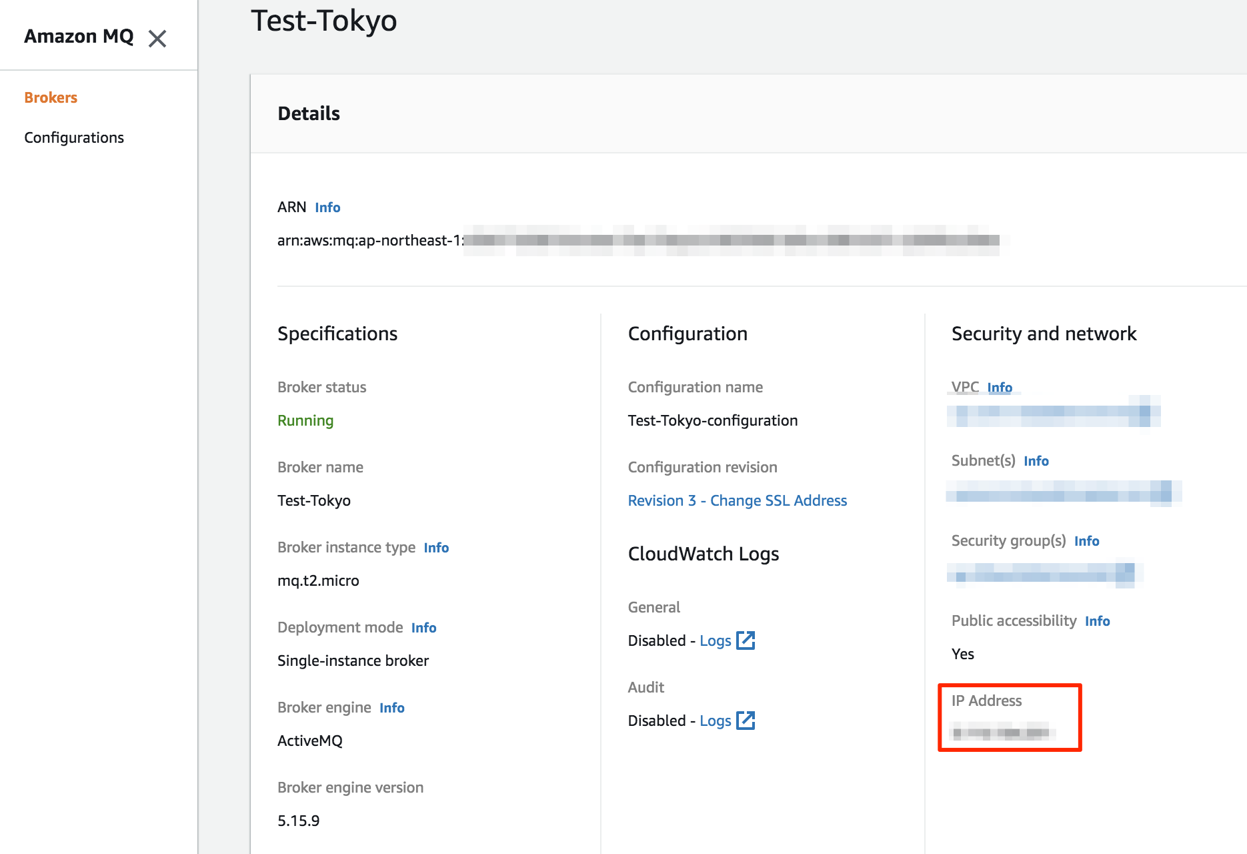
Task: Click the CloudWatch Logs section heading
Action: pos(704,554)
